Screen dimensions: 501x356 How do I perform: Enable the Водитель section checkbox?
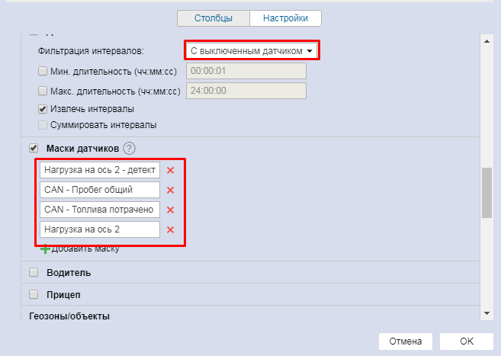[34, 272]
